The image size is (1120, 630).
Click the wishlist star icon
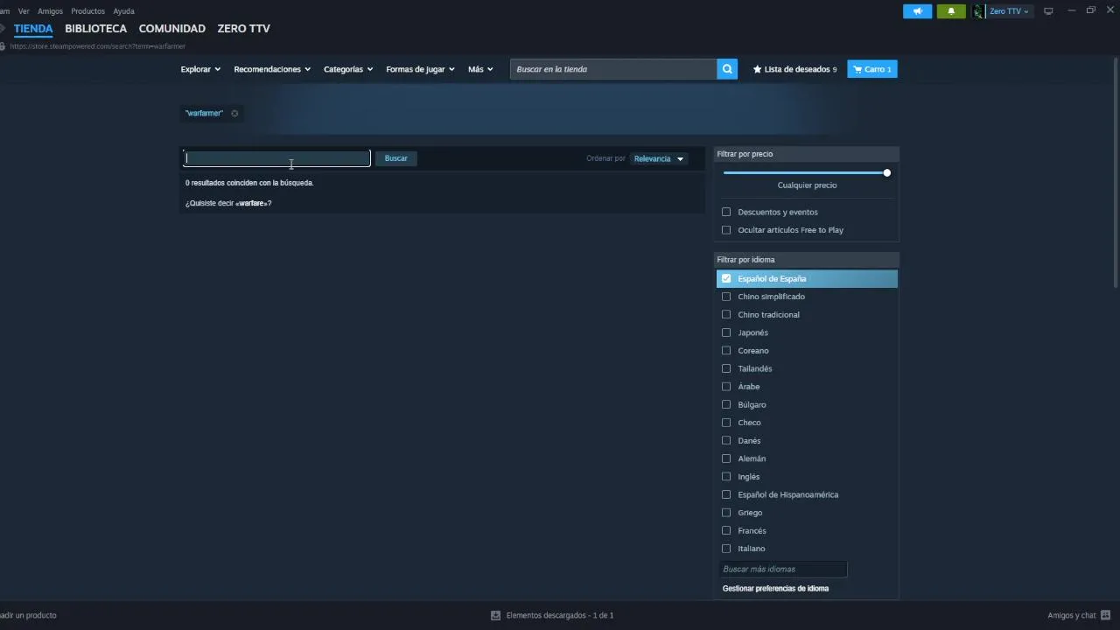point(758,69)
